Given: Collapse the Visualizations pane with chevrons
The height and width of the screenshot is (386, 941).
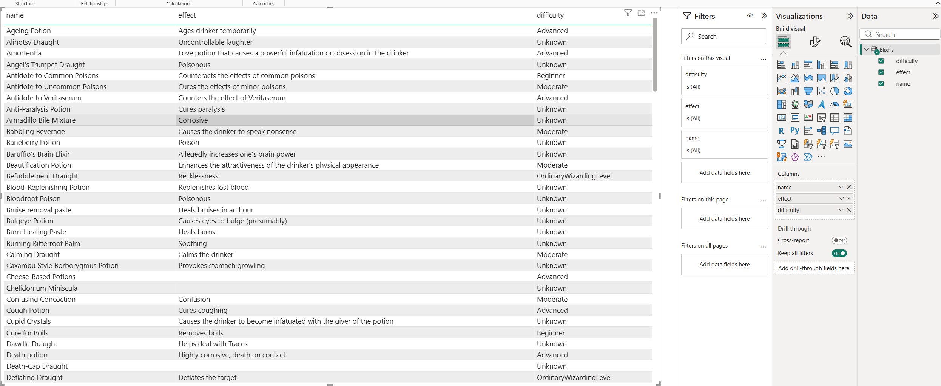Looking at the screenshot, I should 850,16.
